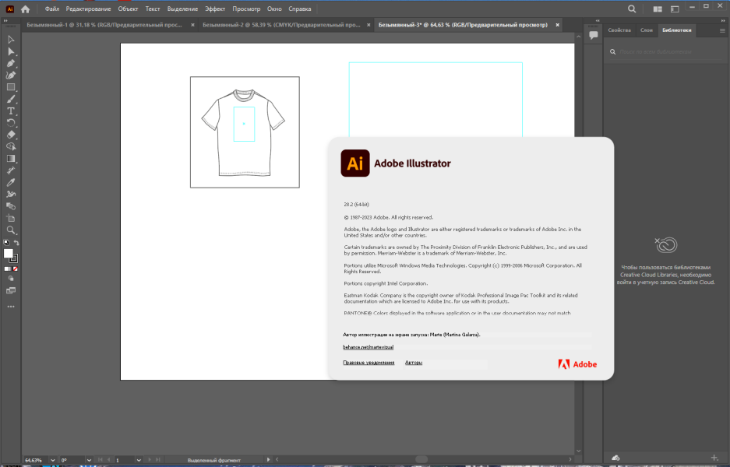Screen dimensions: 730x467
Task: Switch to the Безымянный-2 document tab
Action: 282,25
